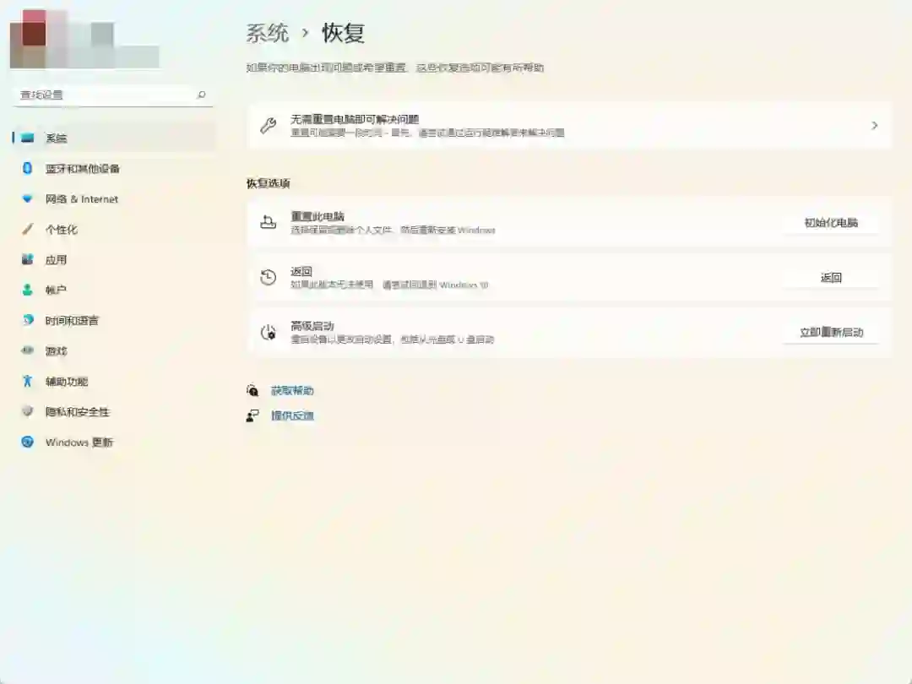
Task: Click the 返回 button to roll back
Action: click(x=831, y=278)
